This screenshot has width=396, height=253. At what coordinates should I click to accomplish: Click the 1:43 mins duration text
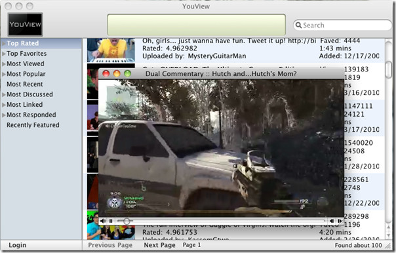[335, 49]
